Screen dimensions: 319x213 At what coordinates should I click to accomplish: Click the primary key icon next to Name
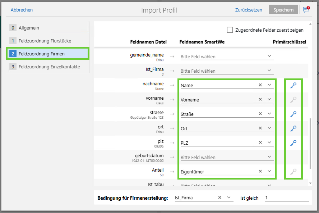tap(293, 86)
